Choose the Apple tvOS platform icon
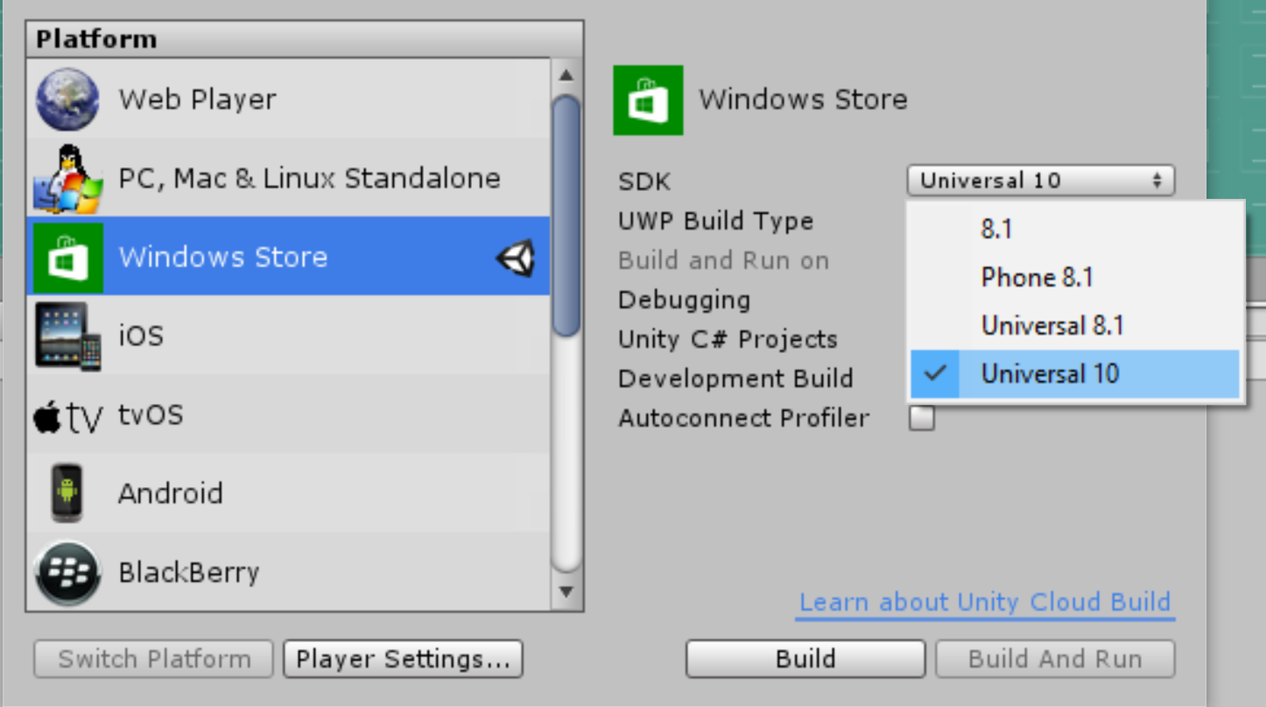The image size is (1266, 707). tap(67, 415)
